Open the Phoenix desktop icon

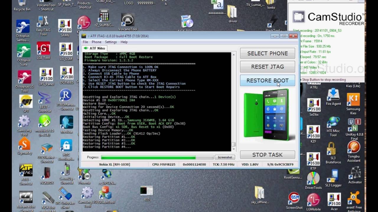pos(84,176)
